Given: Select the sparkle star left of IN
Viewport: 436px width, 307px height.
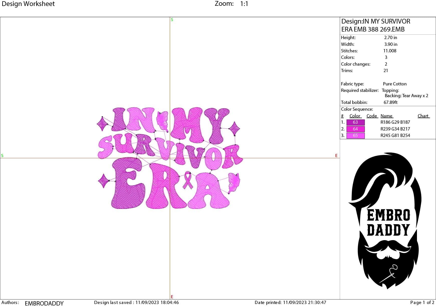Looking at the screenshot, I should coord(102,124).
